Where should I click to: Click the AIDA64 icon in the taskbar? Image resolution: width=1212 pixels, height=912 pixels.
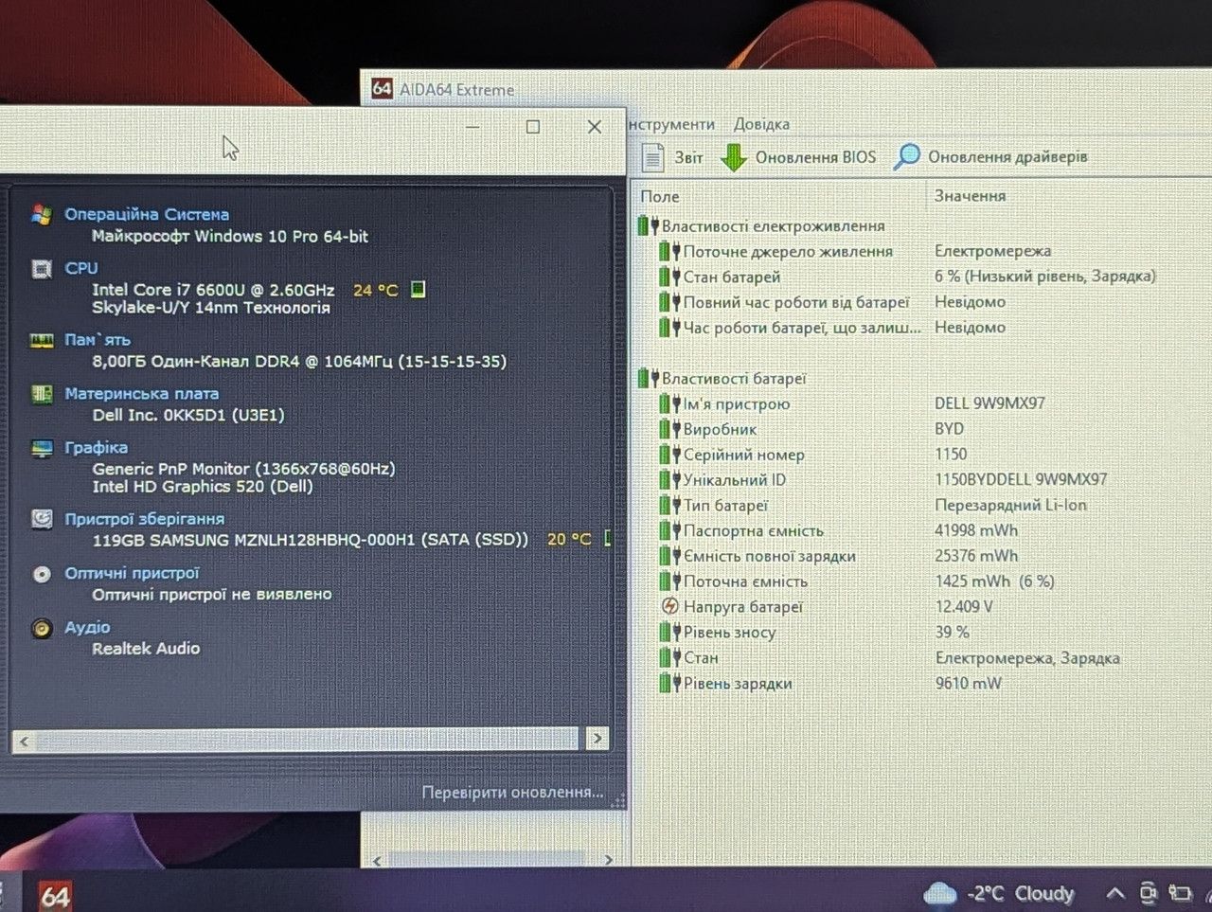(55, 895)
